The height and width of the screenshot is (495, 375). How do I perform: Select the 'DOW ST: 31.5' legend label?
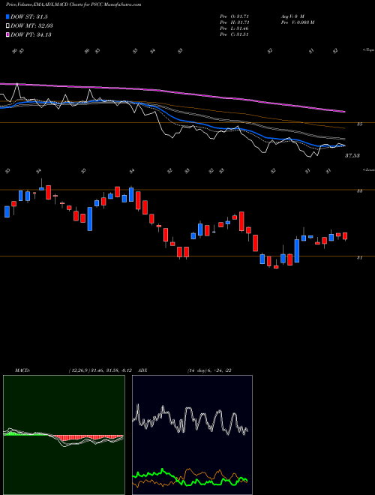tap(29, 16)
